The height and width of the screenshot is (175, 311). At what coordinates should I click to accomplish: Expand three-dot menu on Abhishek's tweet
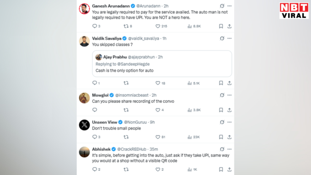(x=230, y=149)
